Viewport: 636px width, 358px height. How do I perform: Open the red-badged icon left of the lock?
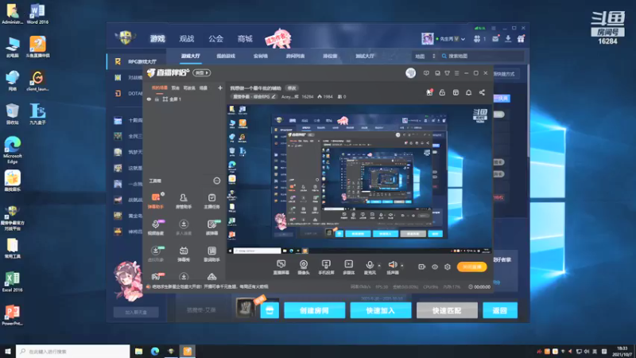[x=429, y=92]
